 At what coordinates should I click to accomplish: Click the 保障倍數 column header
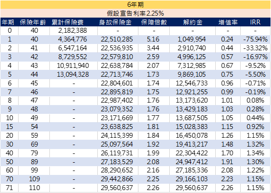(154, 22)
